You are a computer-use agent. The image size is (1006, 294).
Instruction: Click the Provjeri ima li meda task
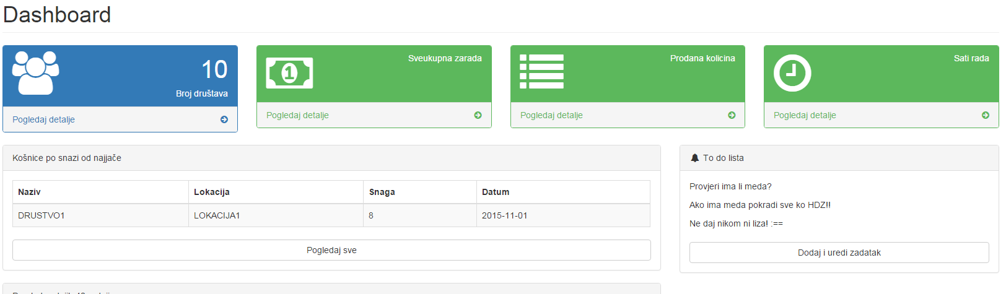(x=730, y=186)
